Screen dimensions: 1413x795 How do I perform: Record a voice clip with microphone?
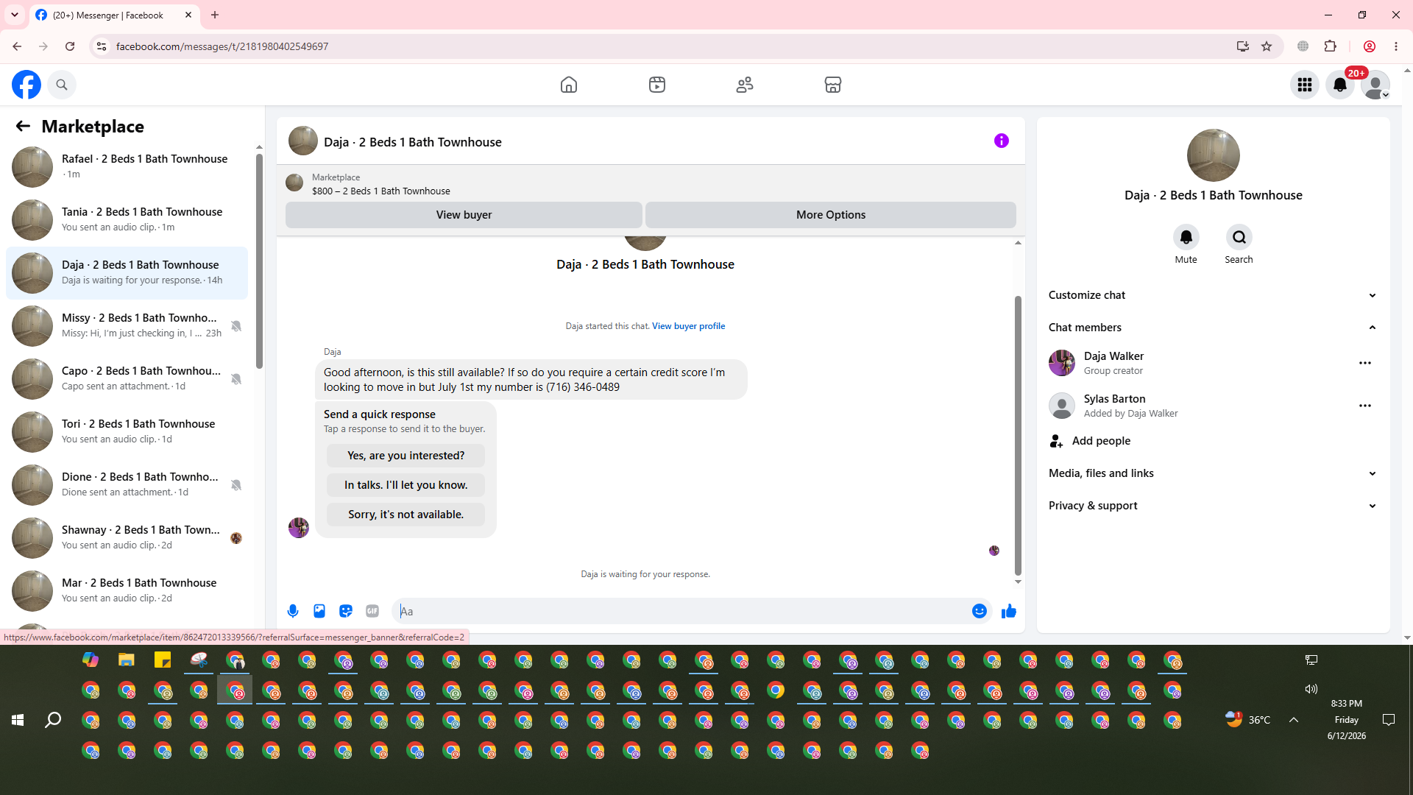(293, 611)
